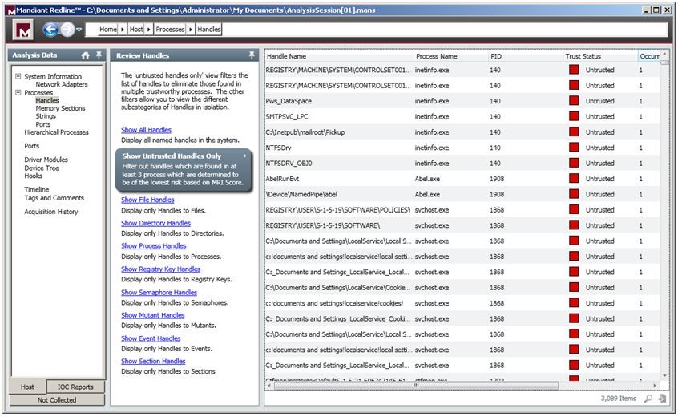The width and height of the screenshot is (678, 417).
Task: Collapse the Processes tree node
Action: (x=18, y=93)
